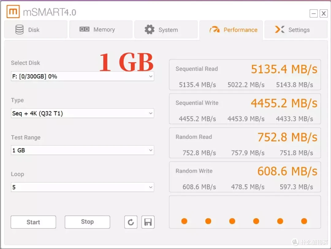Click the 757.9 MB/s random read value
The image size is (331, 249).
tap(248, 153)
